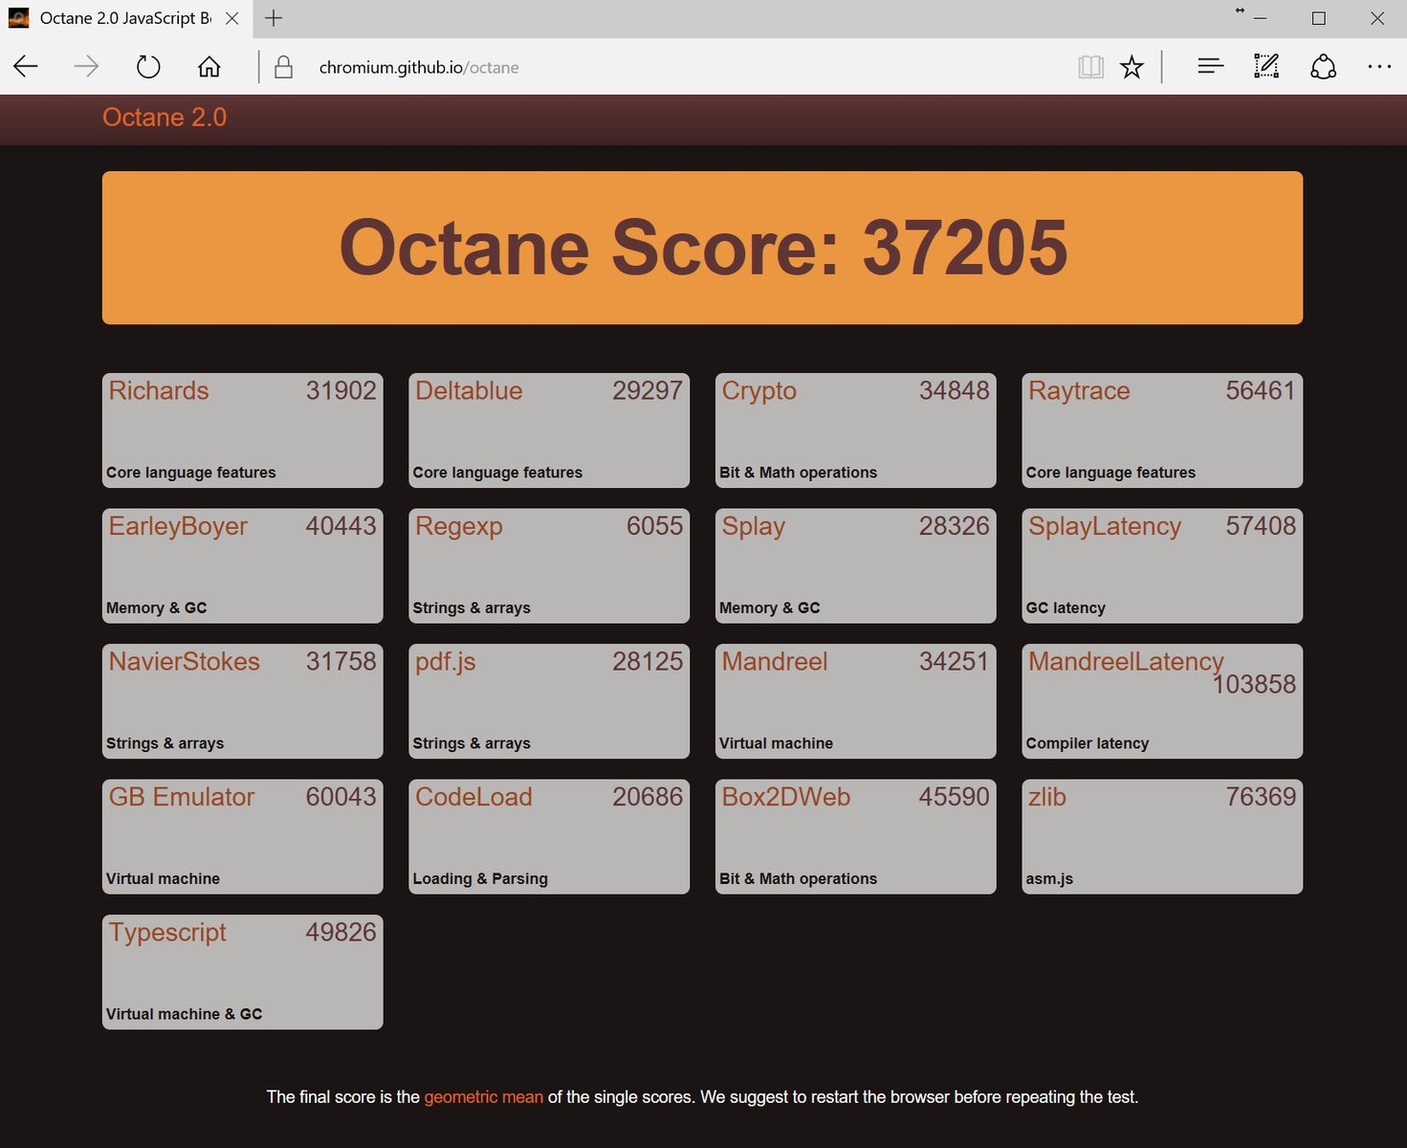The image size is (1407, 1148).
Task: Click the site lock security icon
Action: tap(283, 67)
